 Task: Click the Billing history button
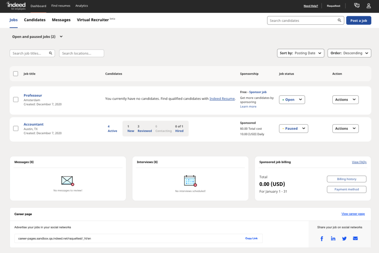(x=346, y=179)
